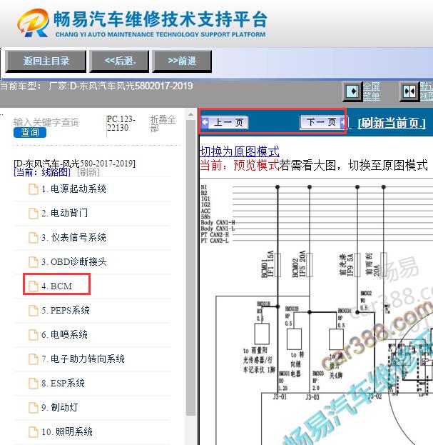
Task: Click 折叠全部 to collapse all
Action: (x=163, y=124)
